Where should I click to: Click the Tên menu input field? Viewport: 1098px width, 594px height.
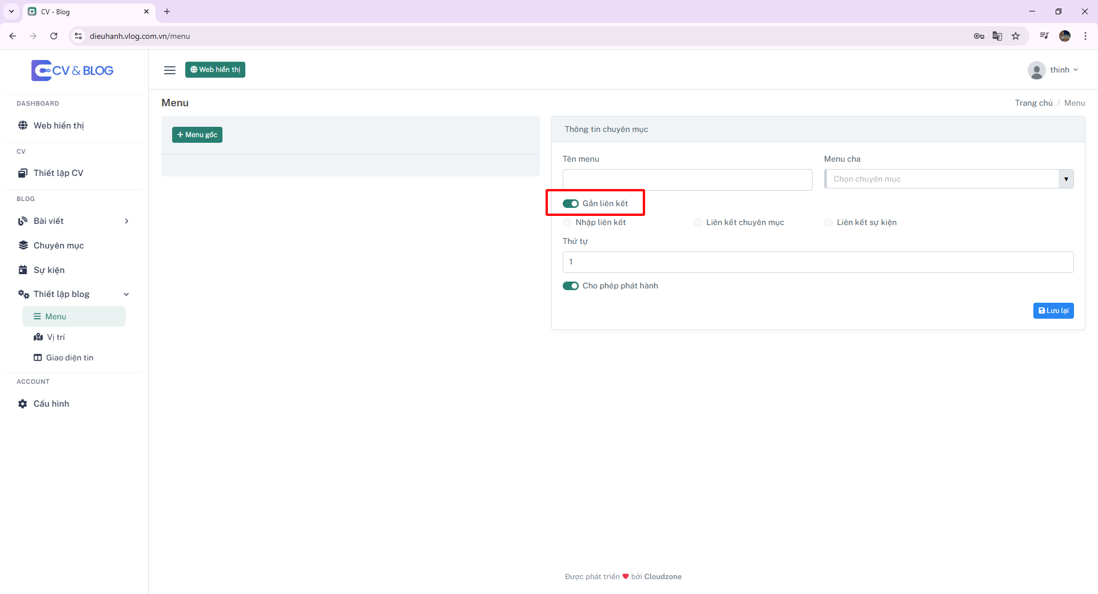(687, 179)
